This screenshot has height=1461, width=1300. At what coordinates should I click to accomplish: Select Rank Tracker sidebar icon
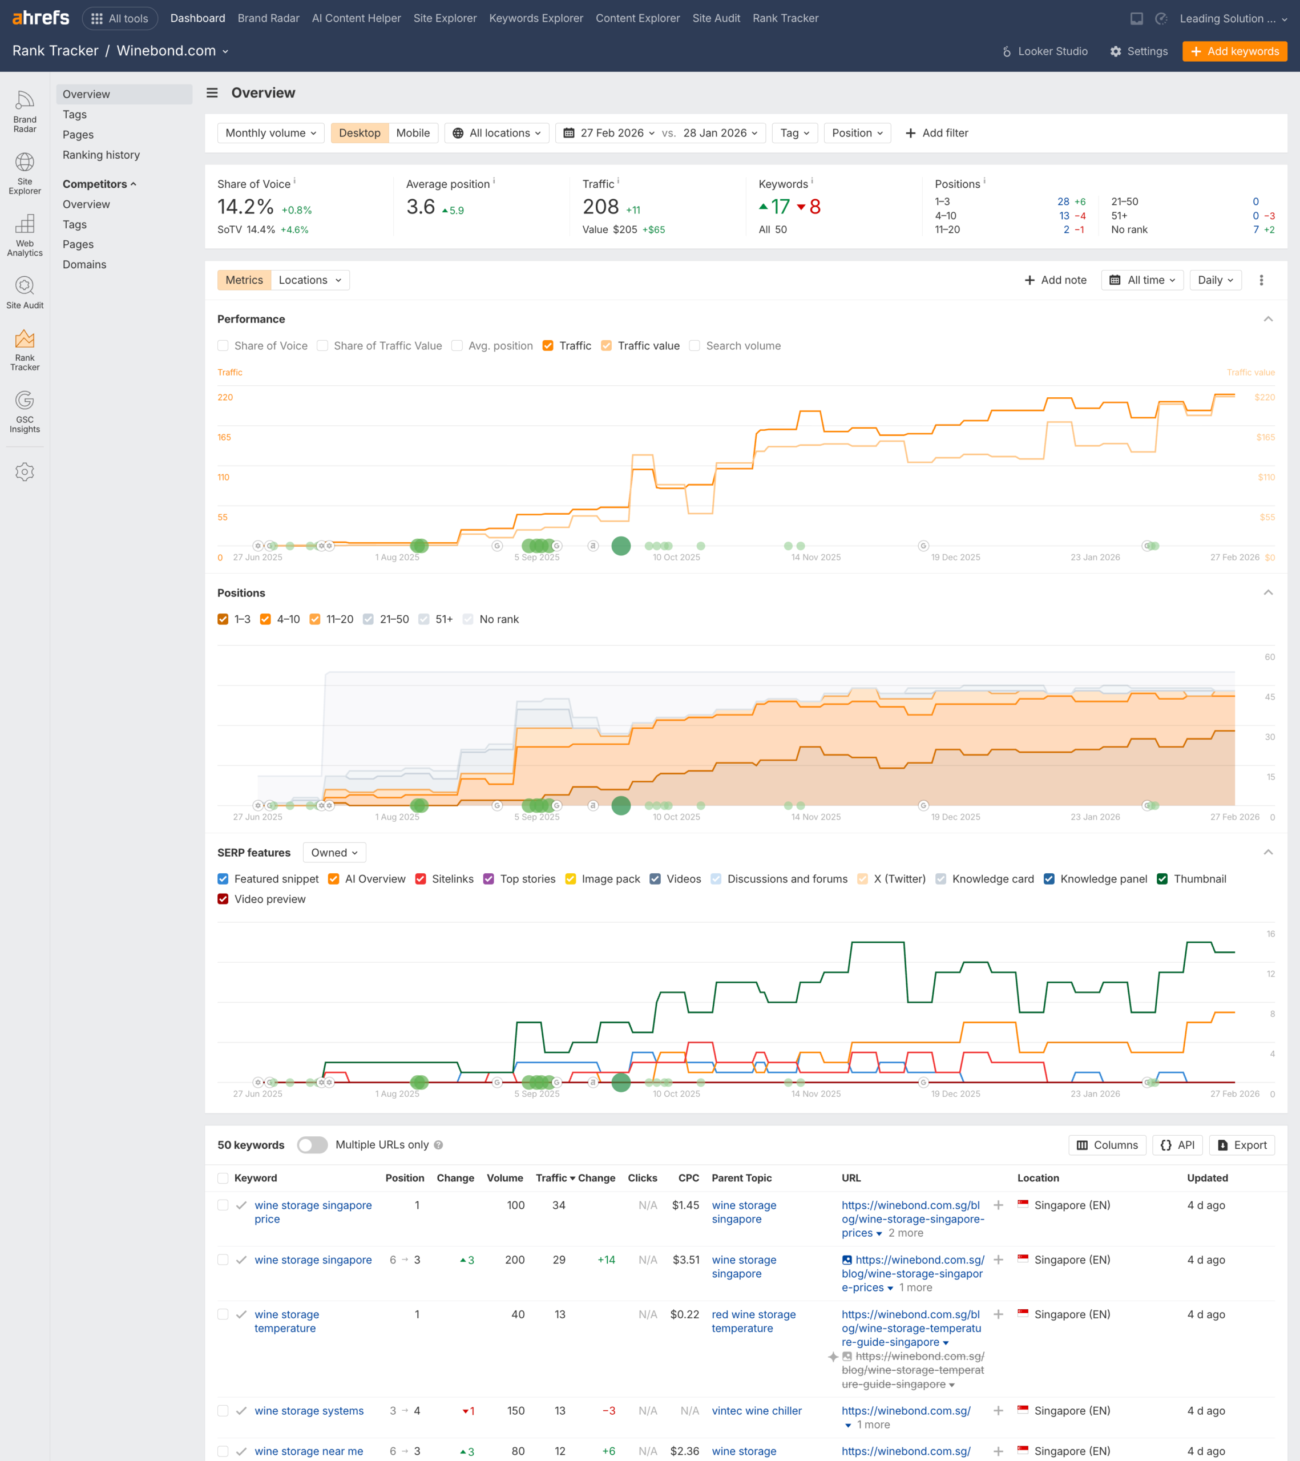tap(25, 349)
